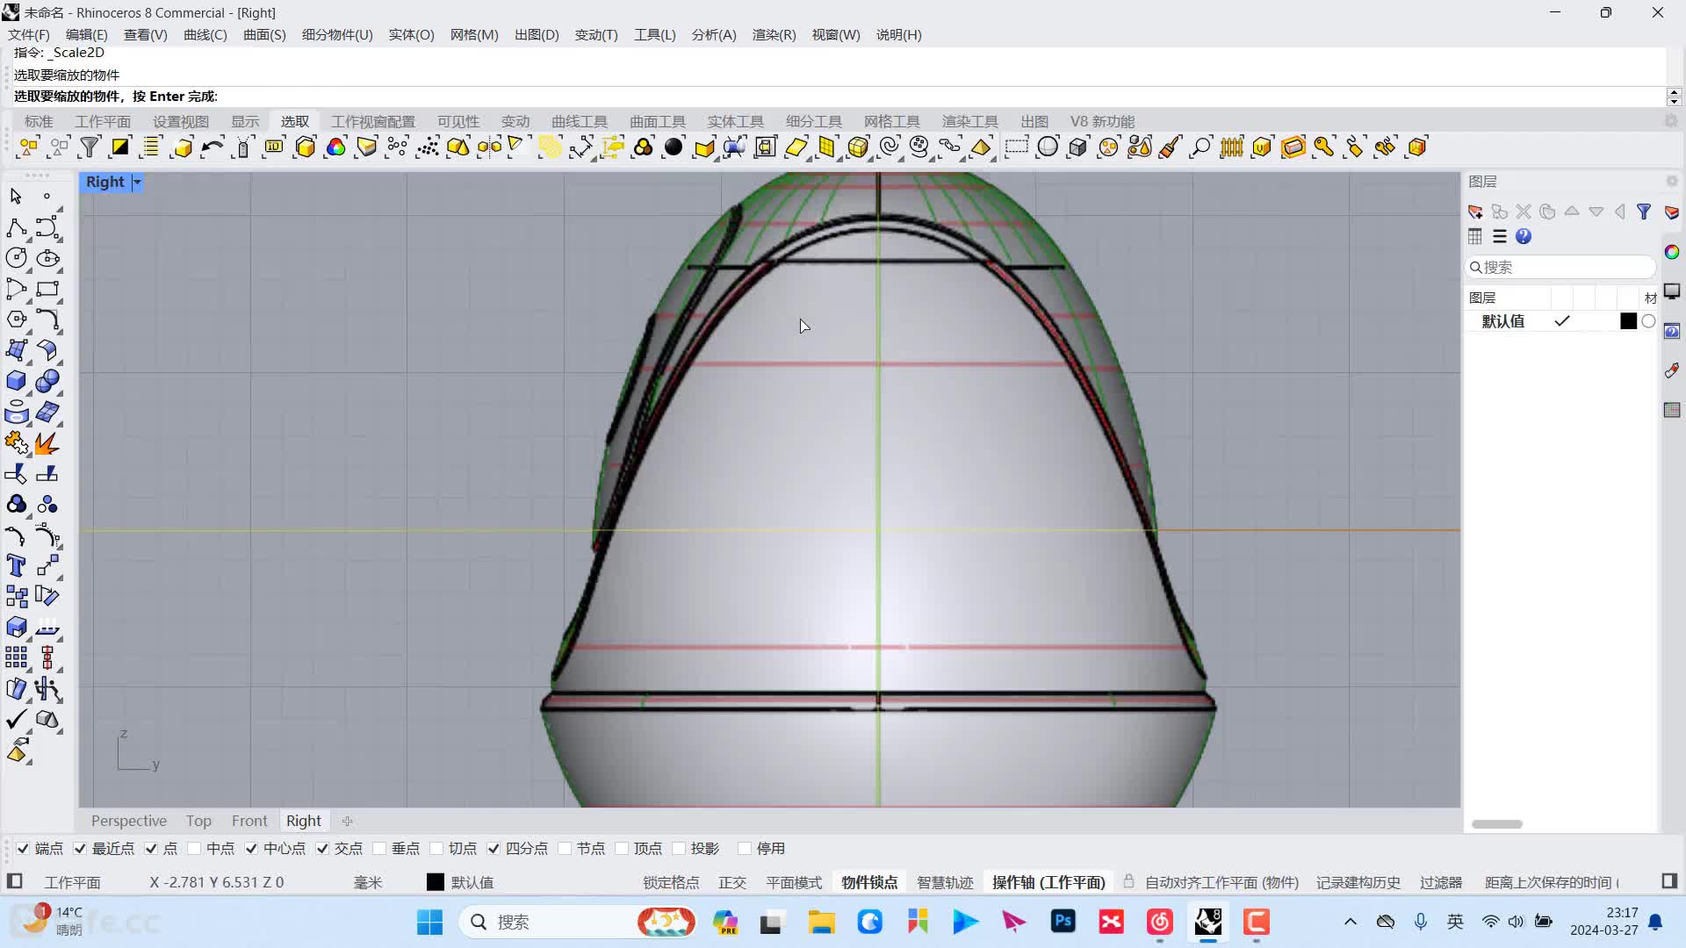Click the Select All icon in selection toolbar

click(29, 147)
